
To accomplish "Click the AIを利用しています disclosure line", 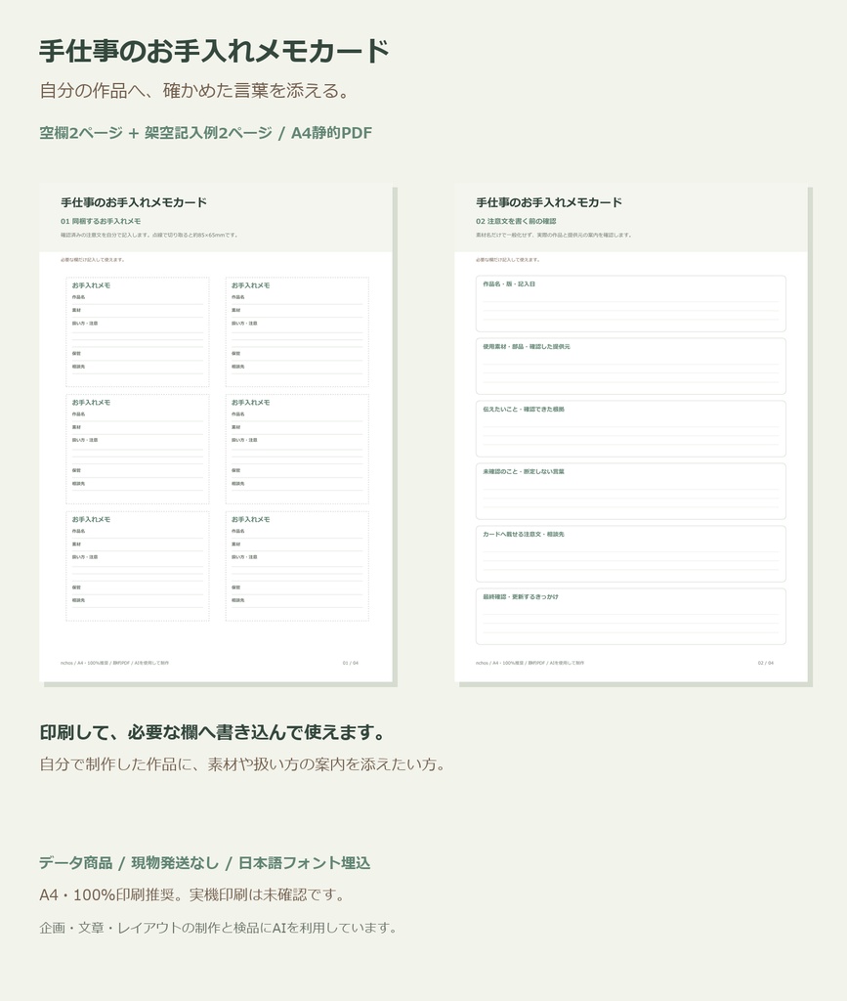I will (x=218, y=928).
